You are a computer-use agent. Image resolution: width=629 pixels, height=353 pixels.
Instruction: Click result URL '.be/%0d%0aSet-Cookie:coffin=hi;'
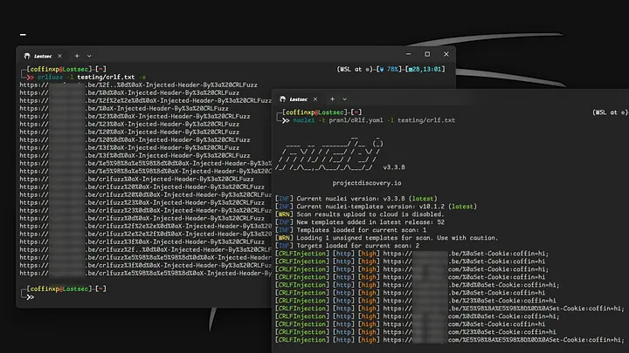[x=471, y=285]
